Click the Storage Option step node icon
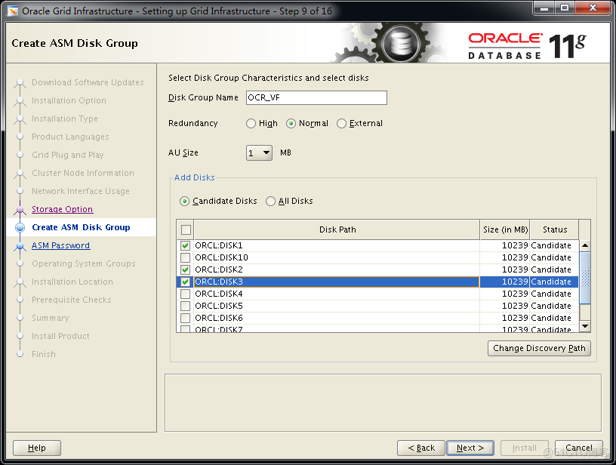 (x=20, y=210)
